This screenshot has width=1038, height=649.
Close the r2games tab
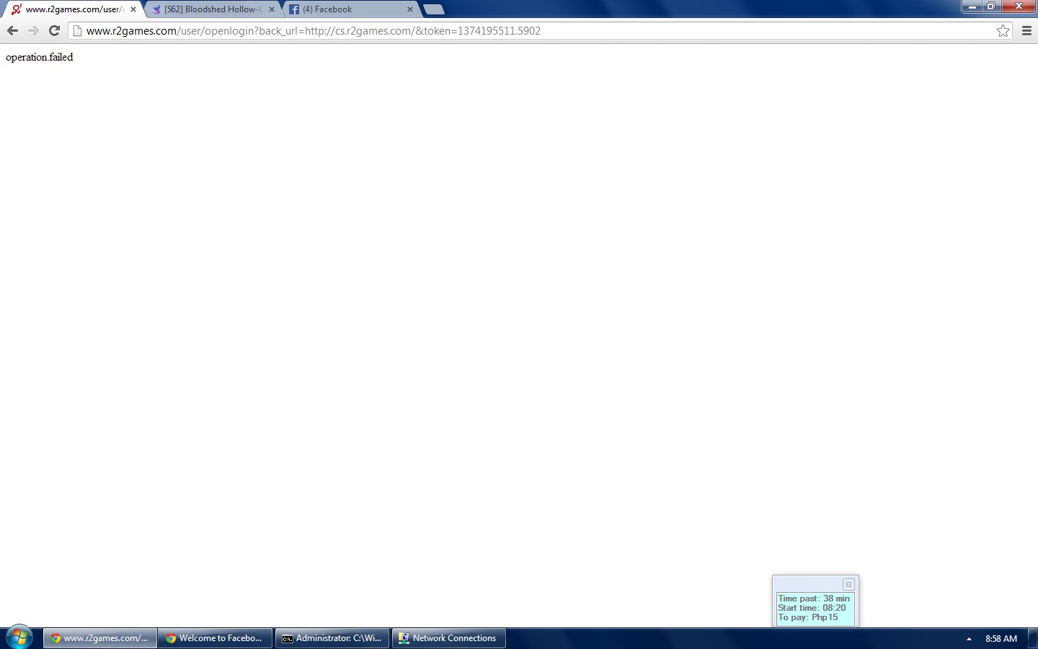[x=133, y=9]
